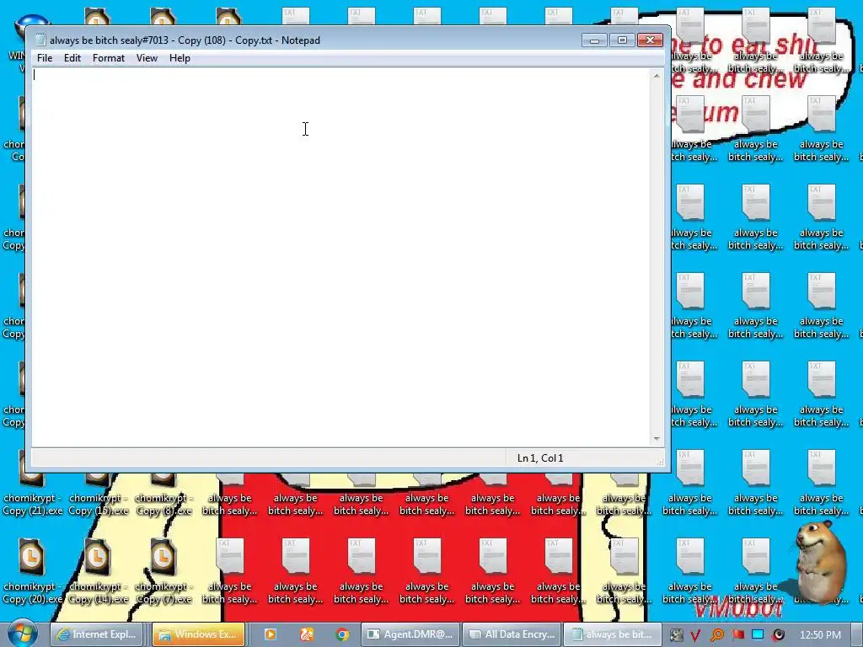This screenshot has width=863, height=647.
Task: Open the round speaker tray icon
Action: pyautogui.click(x=778, y=635)
